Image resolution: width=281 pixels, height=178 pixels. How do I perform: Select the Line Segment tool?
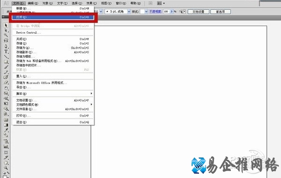point(6,57)
